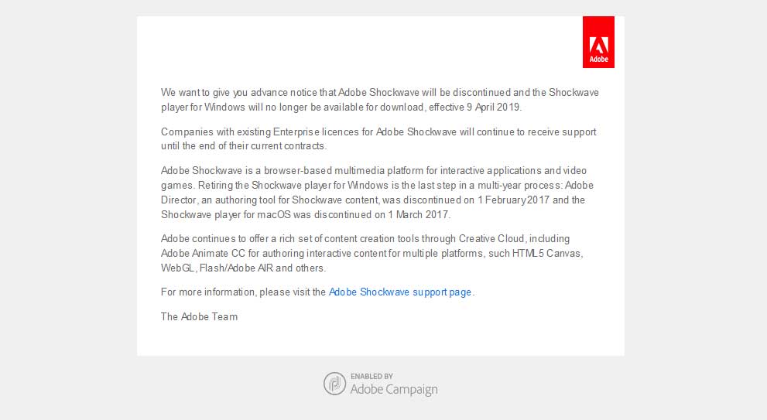Open the Adobe Shockwave support page link
The height and width of the screenshot is (420, 767).
(x=400, y=292)
